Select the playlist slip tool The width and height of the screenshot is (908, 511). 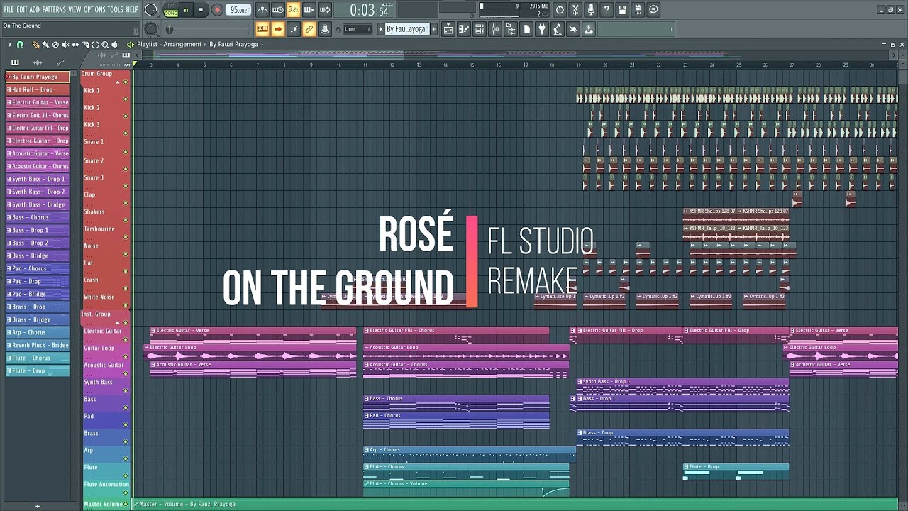coord(75,45)
